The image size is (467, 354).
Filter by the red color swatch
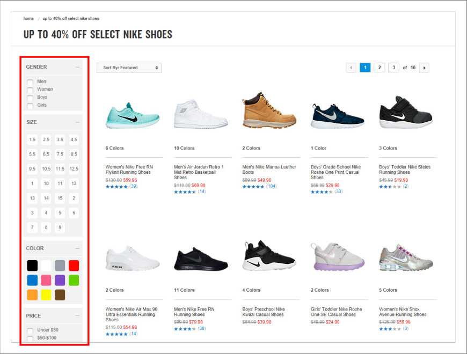pyautogui.click(x=74, y=265)
